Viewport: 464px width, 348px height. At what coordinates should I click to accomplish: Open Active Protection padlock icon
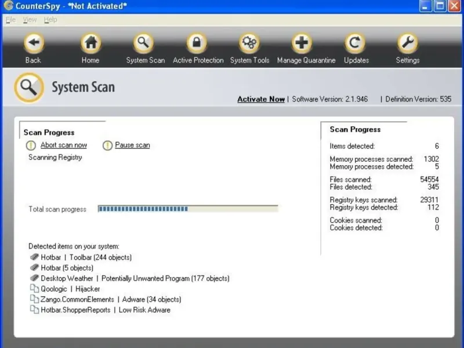click(x=197, y=43)
